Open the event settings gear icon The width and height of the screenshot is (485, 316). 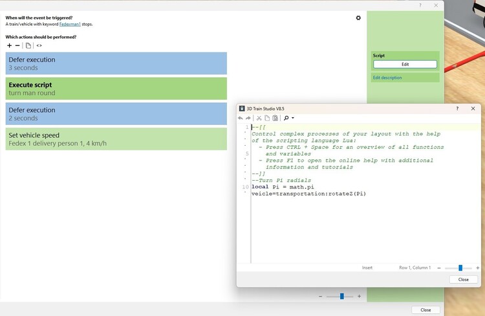click(x=358, y=18)
